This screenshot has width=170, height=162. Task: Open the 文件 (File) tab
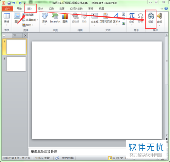tap(7, 9)
